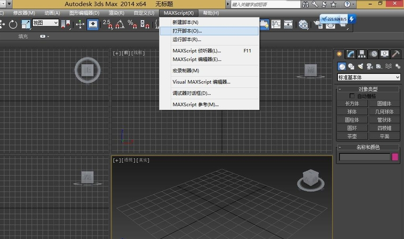Select the Geometry category icon
The image size is (404, 239).
tap(342, 67)
